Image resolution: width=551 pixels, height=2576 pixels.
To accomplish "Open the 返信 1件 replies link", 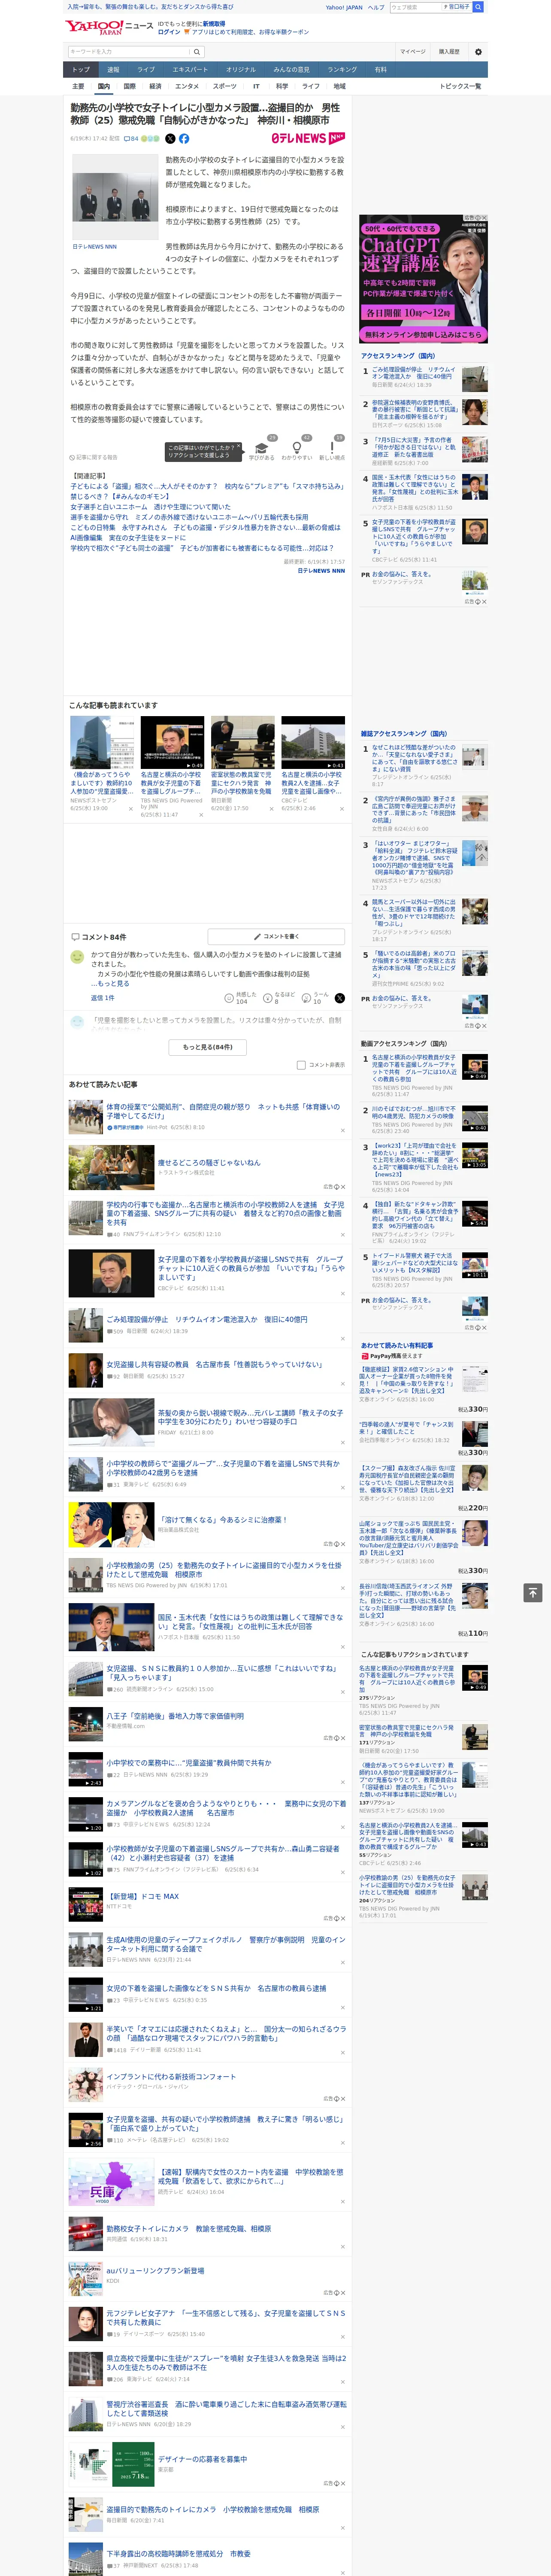I will point(102,998).
